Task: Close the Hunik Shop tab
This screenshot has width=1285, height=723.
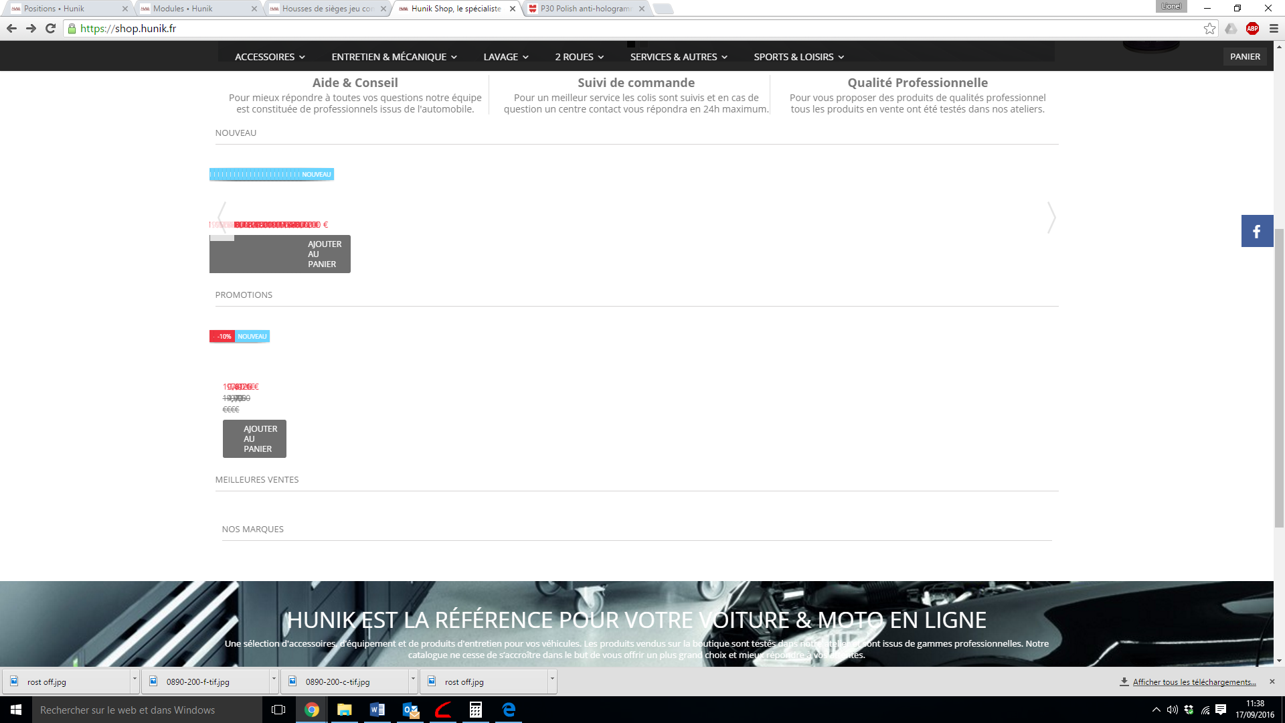Action: point(512,9)
